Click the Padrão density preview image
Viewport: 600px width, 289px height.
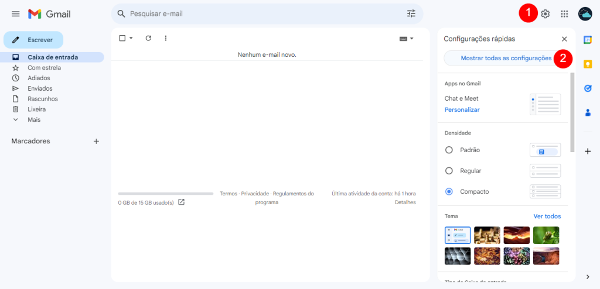[546, 150]
